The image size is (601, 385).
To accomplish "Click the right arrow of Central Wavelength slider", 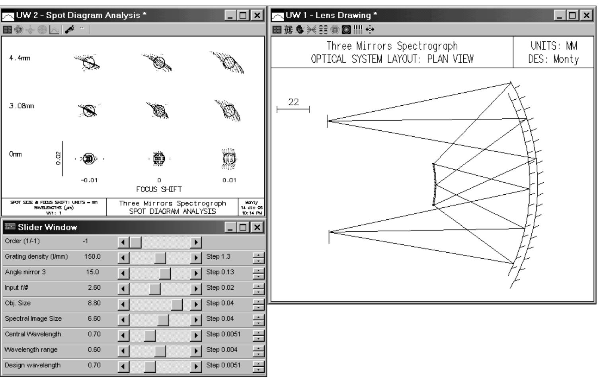I will click(x=196, y=335).
